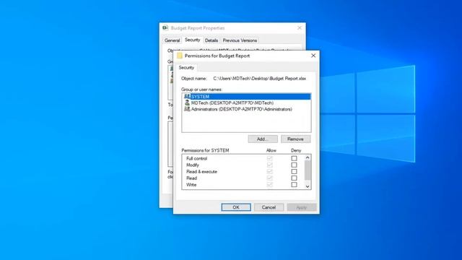Click the Excel icon in Budget Report Properties

165,27
